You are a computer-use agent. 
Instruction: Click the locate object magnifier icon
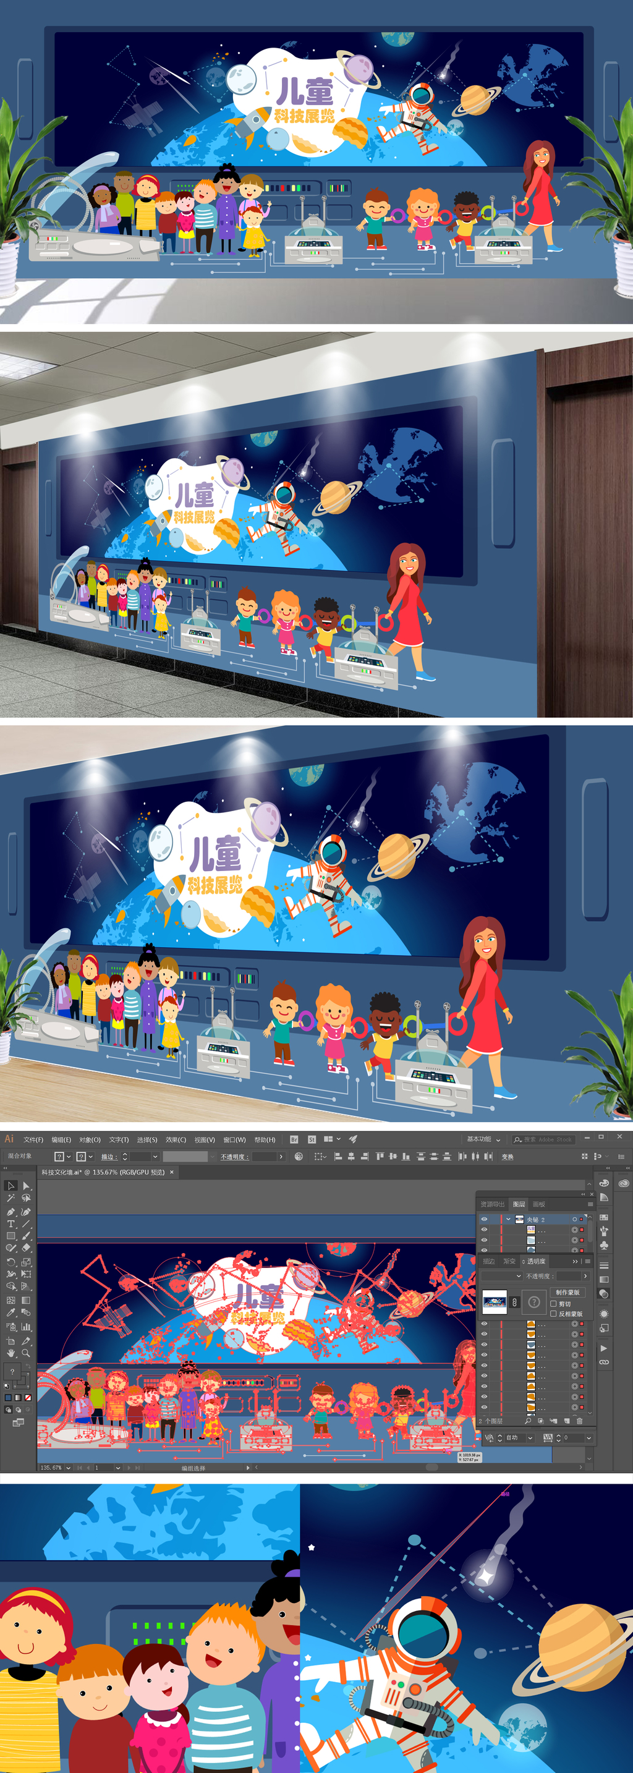point(528,1421)
